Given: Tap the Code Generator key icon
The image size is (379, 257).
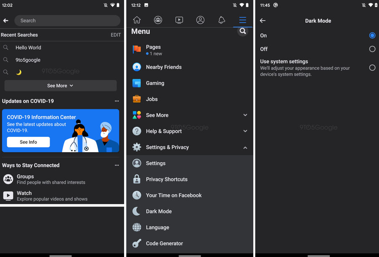Looking at the screenshot, I should click(x=137, y=243).
